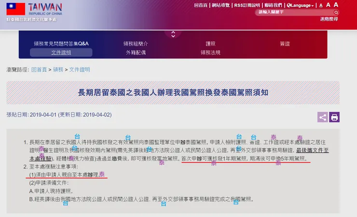Click the TAIWAN Republic of China wordmark
The width and height of the screenshot is (357, 217).
pos(45,9)
